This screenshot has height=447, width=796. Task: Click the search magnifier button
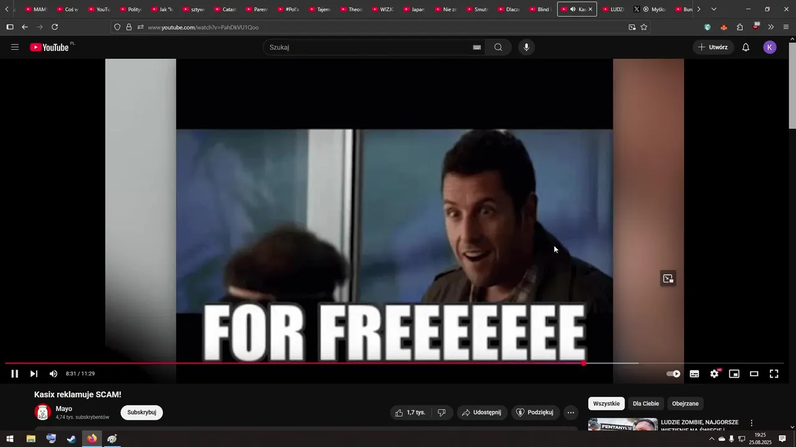point(498,47)
